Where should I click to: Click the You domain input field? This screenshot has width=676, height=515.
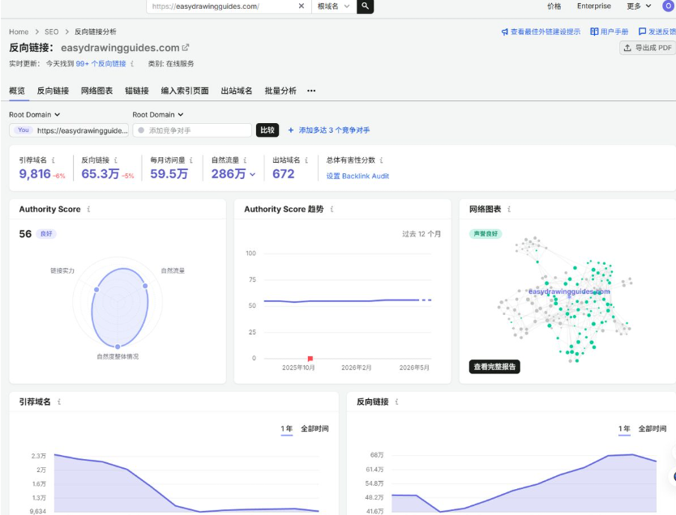(x=69, y=130)
